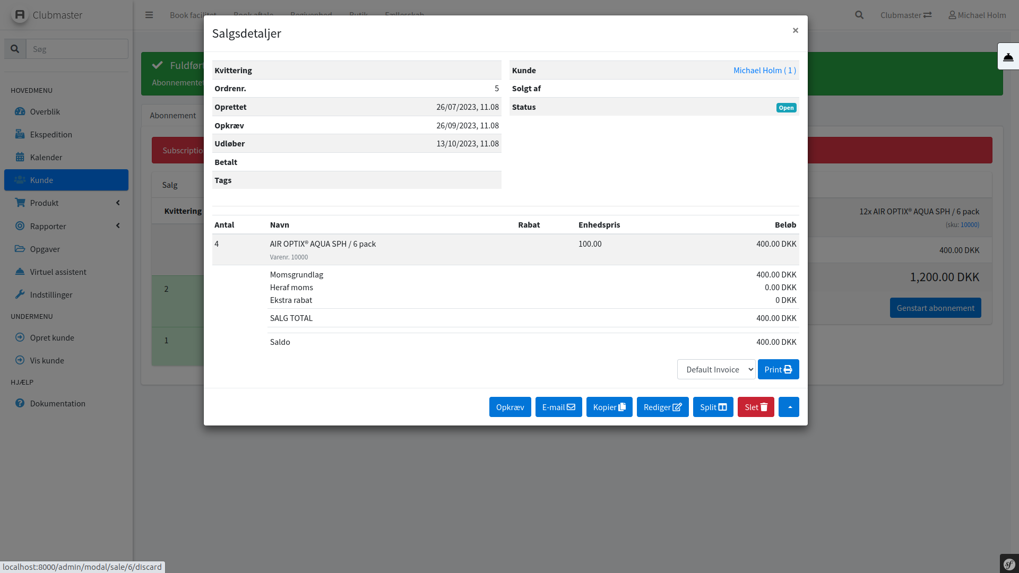This screenshot has height=573, width=1019.
Task: Open Indstillinger wrench item
Action: pyautogui.click(x=51, y=294)
